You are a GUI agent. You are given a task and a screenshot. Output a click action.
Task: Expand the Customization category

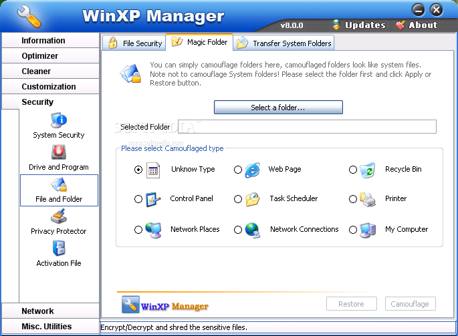pos(50,86)
